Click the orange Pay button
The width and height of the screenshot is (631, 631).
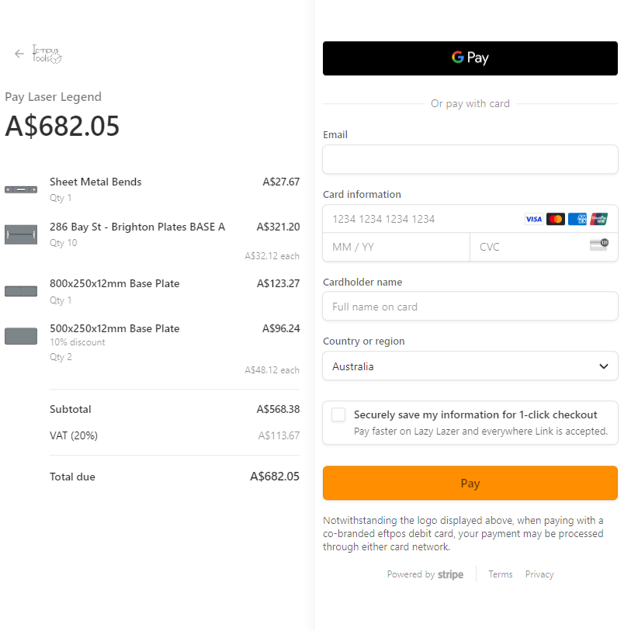click(470, 483)
